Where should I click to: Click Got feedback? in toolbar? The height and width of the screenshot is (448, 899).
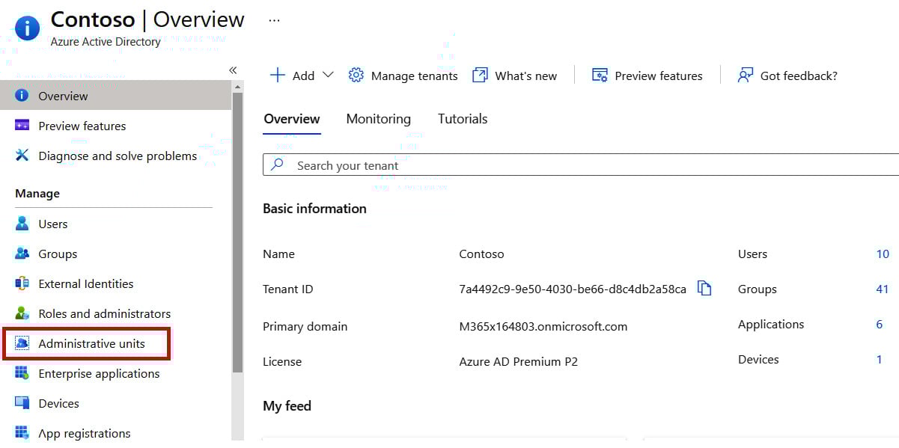point(799,76)
